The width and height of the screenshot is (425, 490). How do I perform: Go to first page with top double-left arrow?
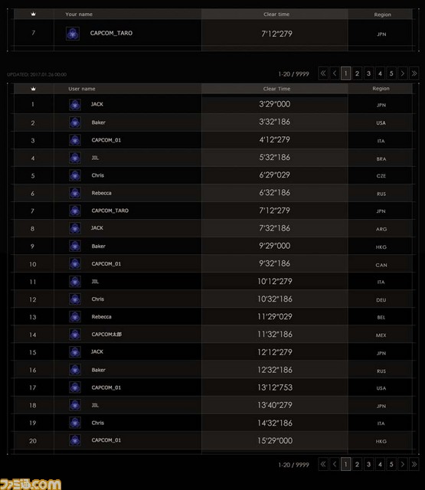click(x=323, y=73)
